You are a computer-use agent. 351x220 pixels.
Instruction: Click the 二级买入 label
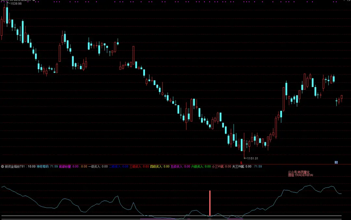click(115, 166)
